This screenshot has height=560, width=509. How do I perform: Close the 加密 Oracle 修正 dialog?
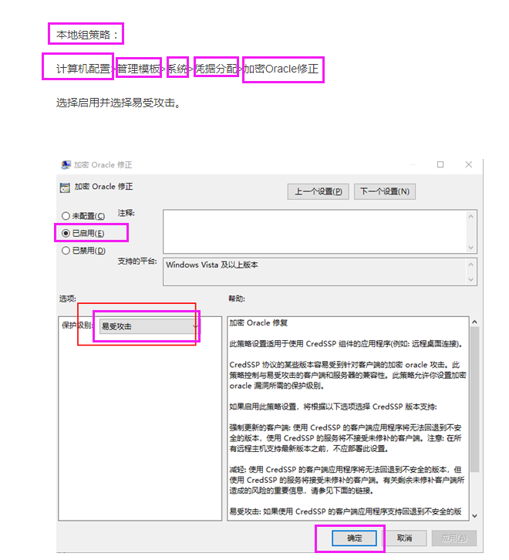tap(469, 164)
